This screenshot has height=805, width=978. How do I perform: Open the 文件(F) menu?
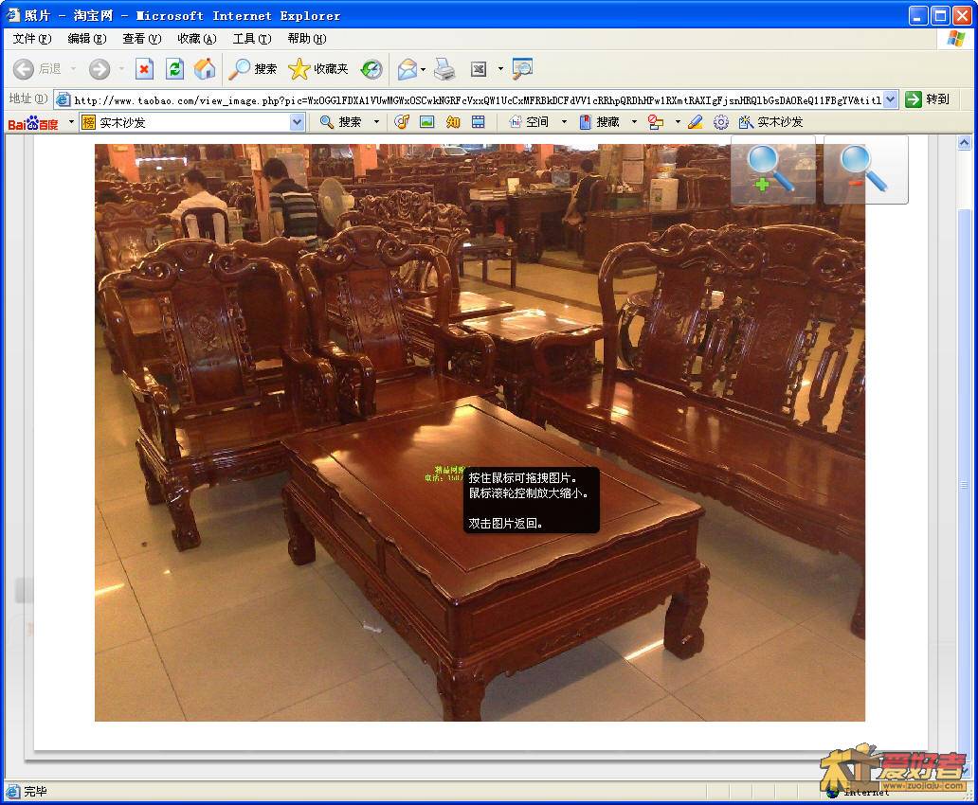point(32,39)
